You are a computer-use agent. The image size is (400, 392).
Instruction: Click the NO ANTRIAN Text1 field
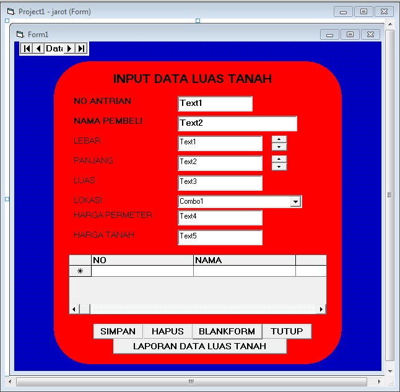[x=215, y=103]
